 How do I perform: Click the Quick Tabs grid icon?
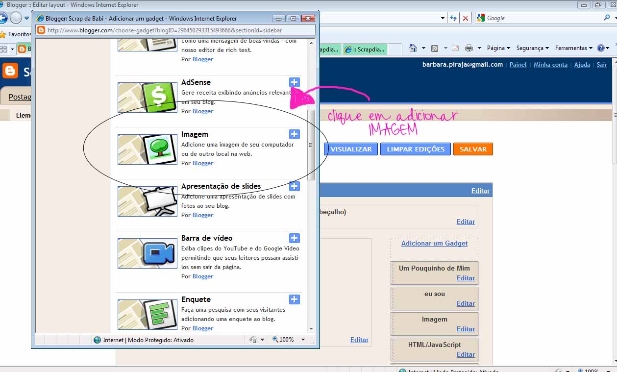(x=3, y=49)
